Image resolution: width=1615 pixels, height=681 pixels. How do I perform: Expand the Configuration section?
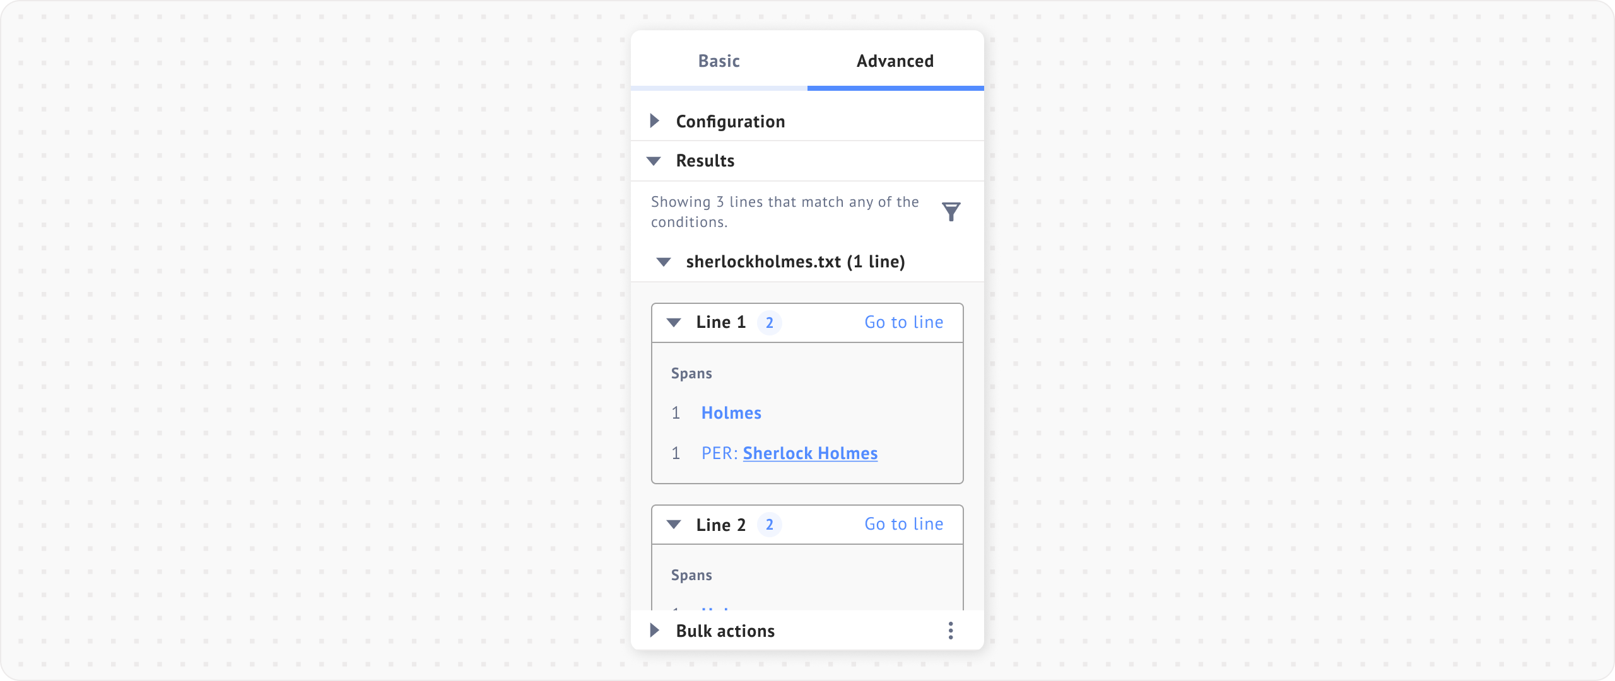pyautogui.click(x=655, y=121)
